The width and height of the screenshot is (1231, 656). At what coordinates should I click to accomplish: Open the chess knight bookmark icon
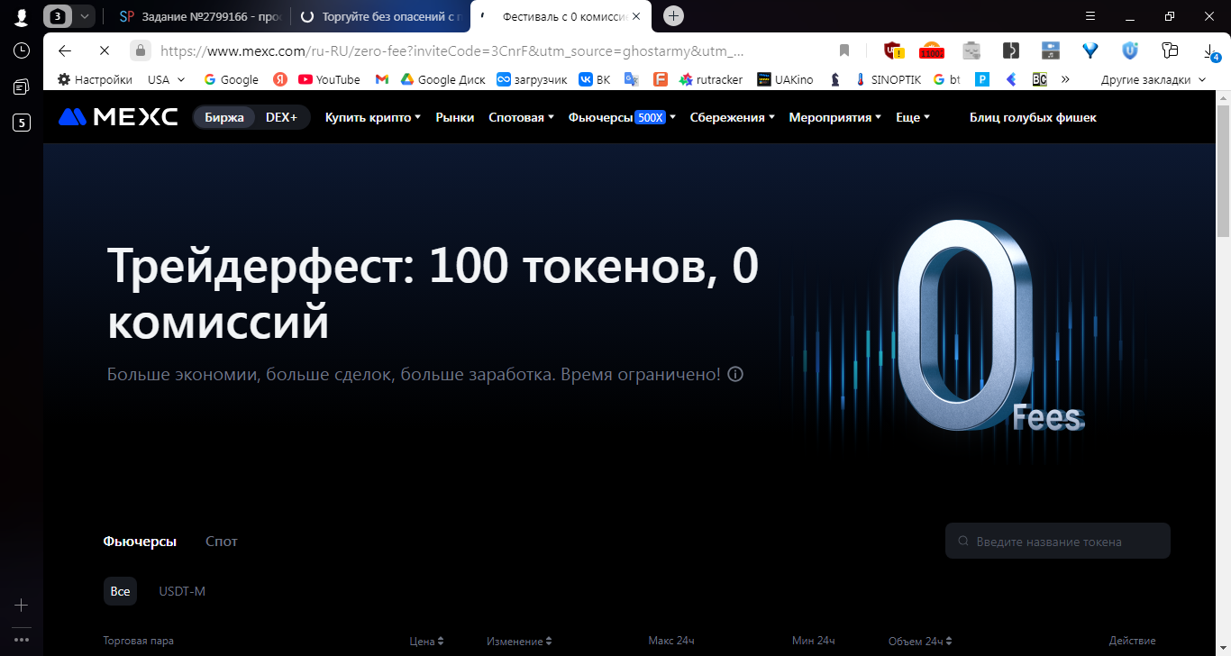(x=835, y=79)
